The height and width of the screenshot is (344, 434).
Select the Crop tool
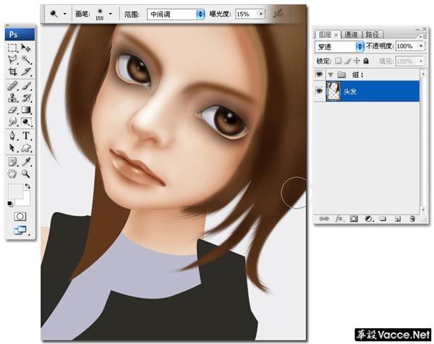[12, 72]
